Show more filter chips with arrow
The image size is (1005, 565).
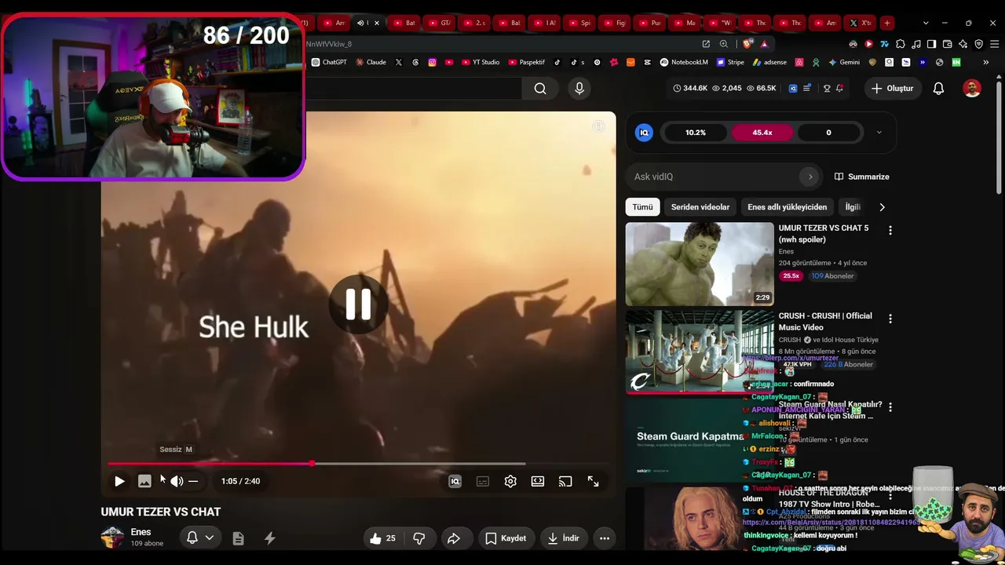pos(882,207)
